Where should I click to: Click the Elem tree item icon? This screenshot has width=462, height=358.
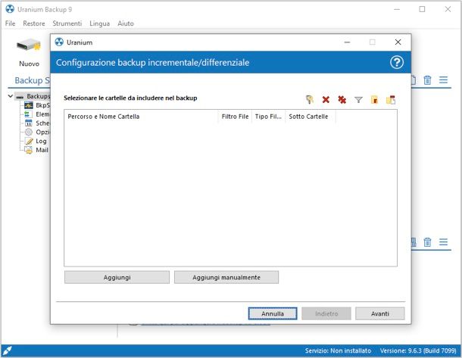(28, 114)
